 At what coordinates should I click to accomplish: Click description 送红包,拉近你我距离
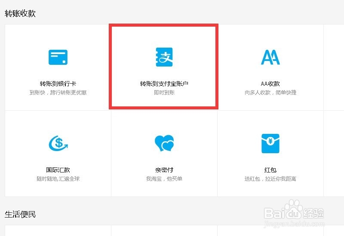tap(270, 179)
